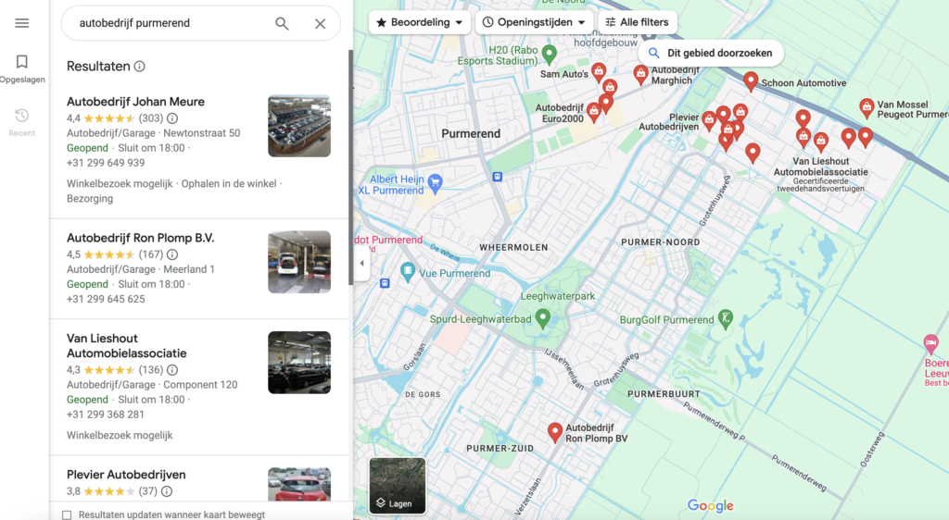
Task: Click the Spurd-Leeghwaterbad green pin
Action: [543, 317]
